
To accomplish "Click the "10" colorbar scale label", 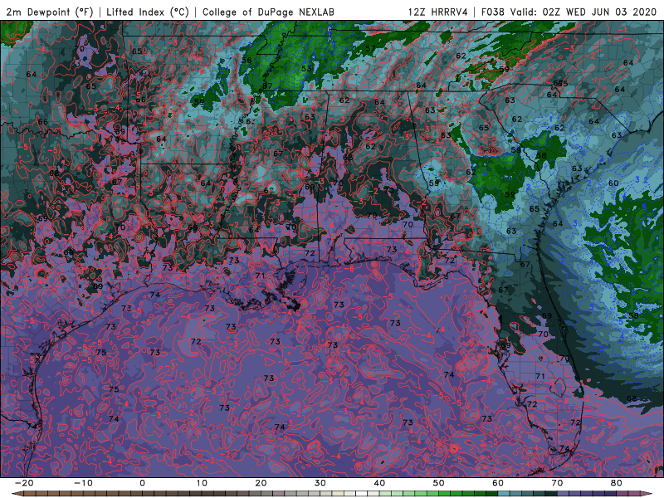I will [x=202, y=483].
